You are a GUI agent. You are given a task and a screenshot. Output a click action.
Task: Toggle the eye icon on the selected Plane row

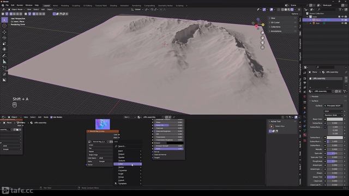pyautogui.click(x=342, y=20)
